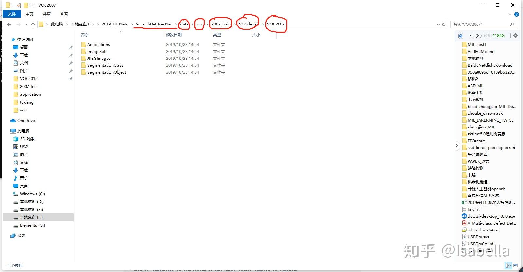This screenshot has width=523, height=272.
Task: Switch to details view in status bar
Action: click(508, 265)
